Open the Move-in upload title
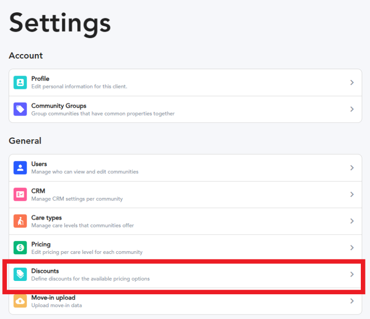The width and height of the screenshot is (370, 319). pos(53,297)
